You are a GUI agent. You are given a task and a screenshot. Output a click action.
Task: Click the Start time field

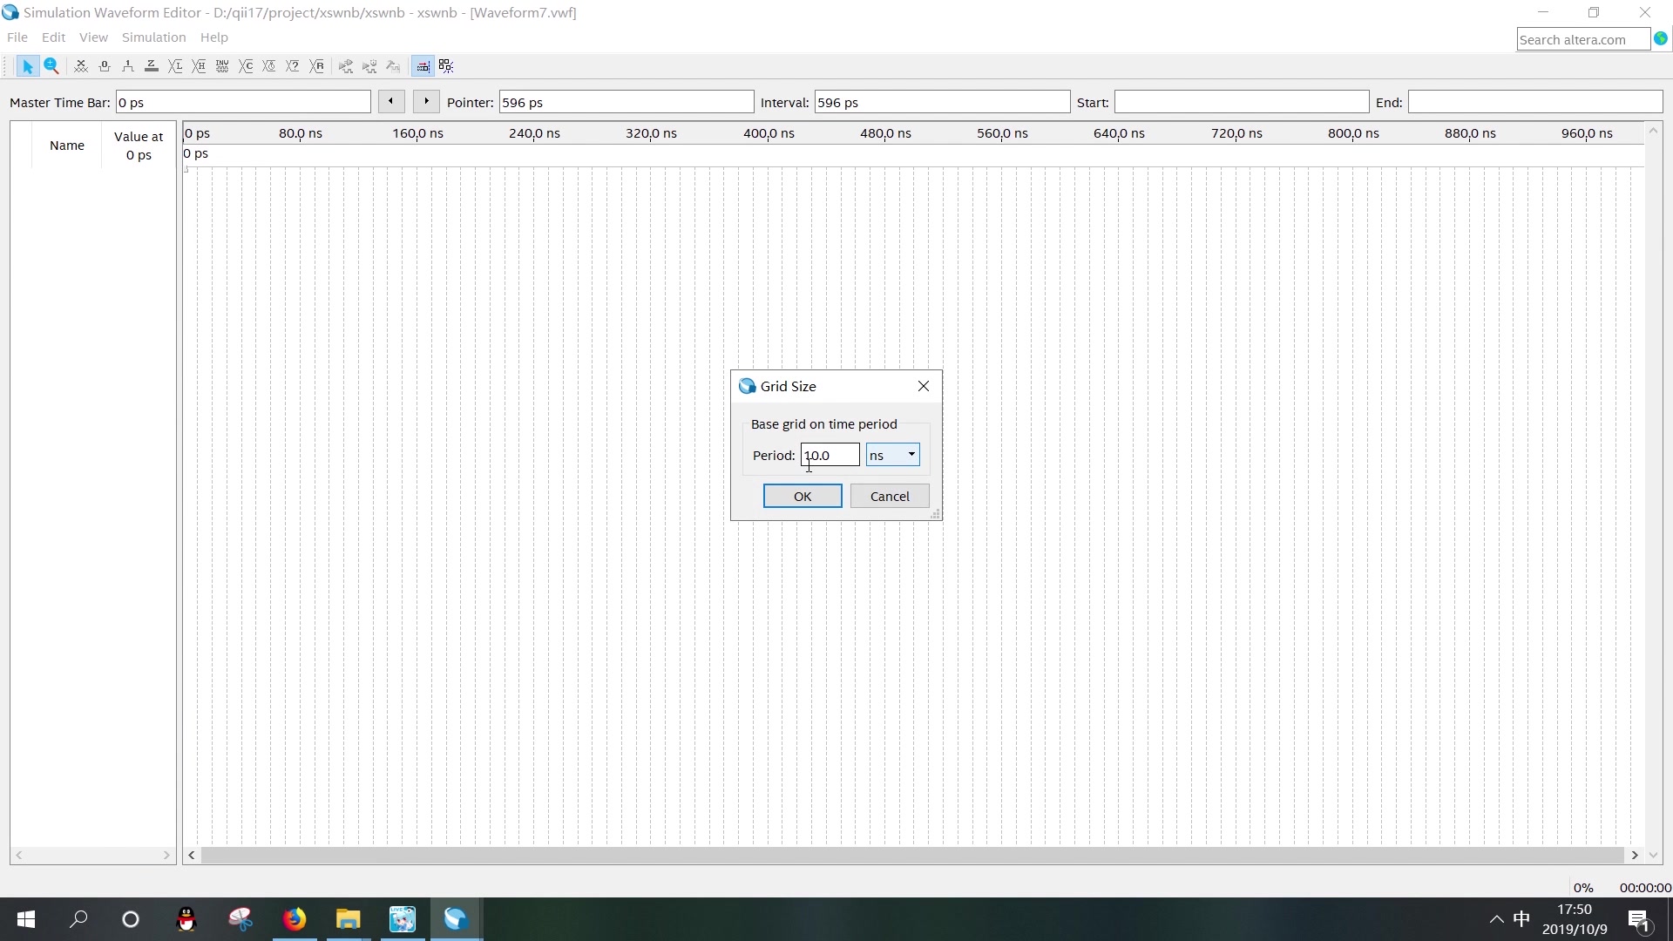pyautogui.click(x=1242, y=102)
